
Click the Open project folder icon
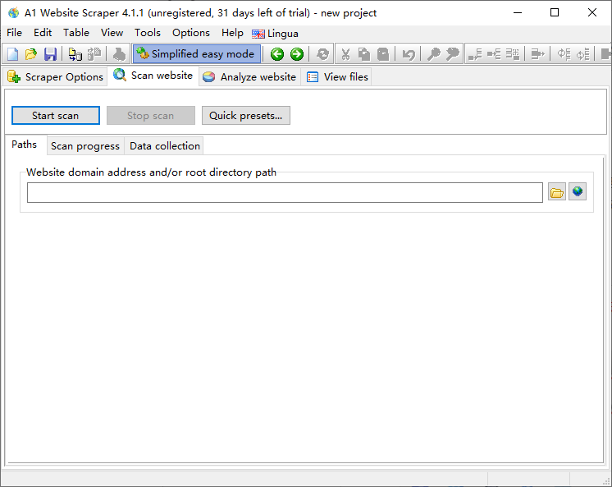click(x=31, y=54)
